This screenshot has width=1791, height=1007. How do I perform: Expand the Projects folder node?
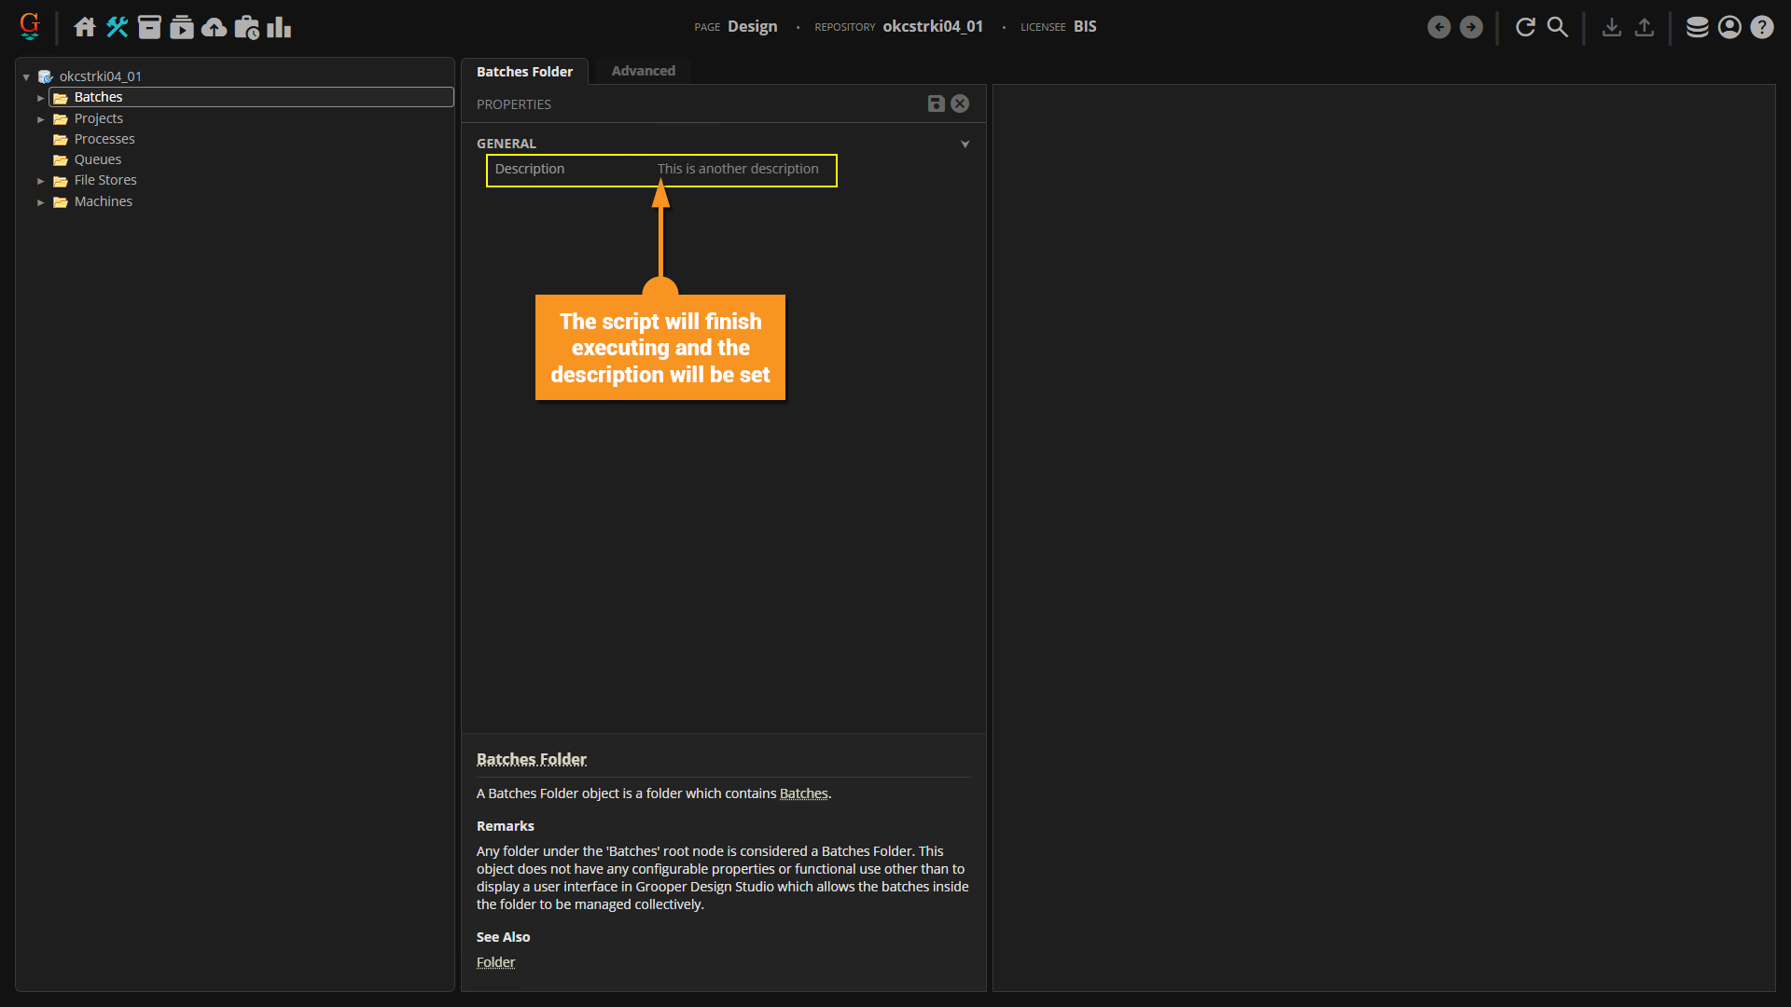41,119
